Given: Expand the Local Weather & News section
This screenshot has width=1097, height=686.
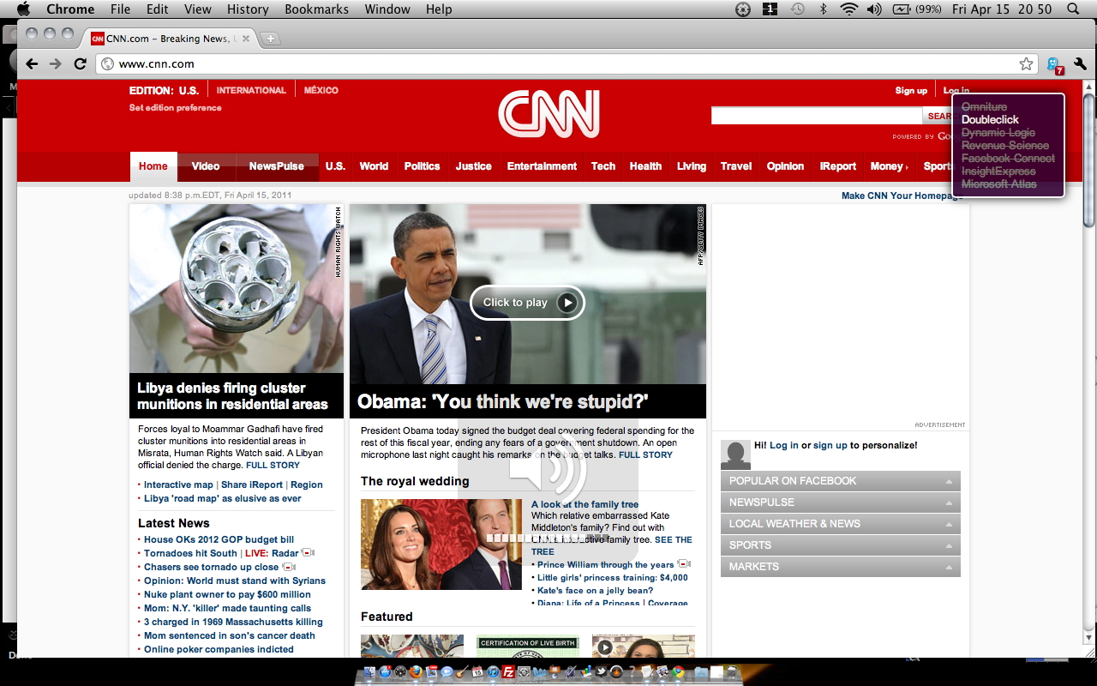Looking at the screenshot, I should (841, 524).
